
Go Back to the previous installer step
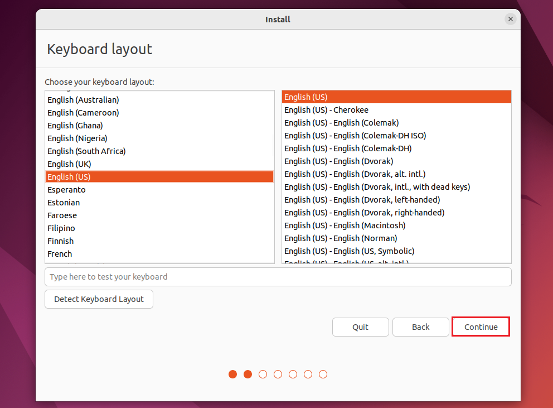tap(420, 327)
